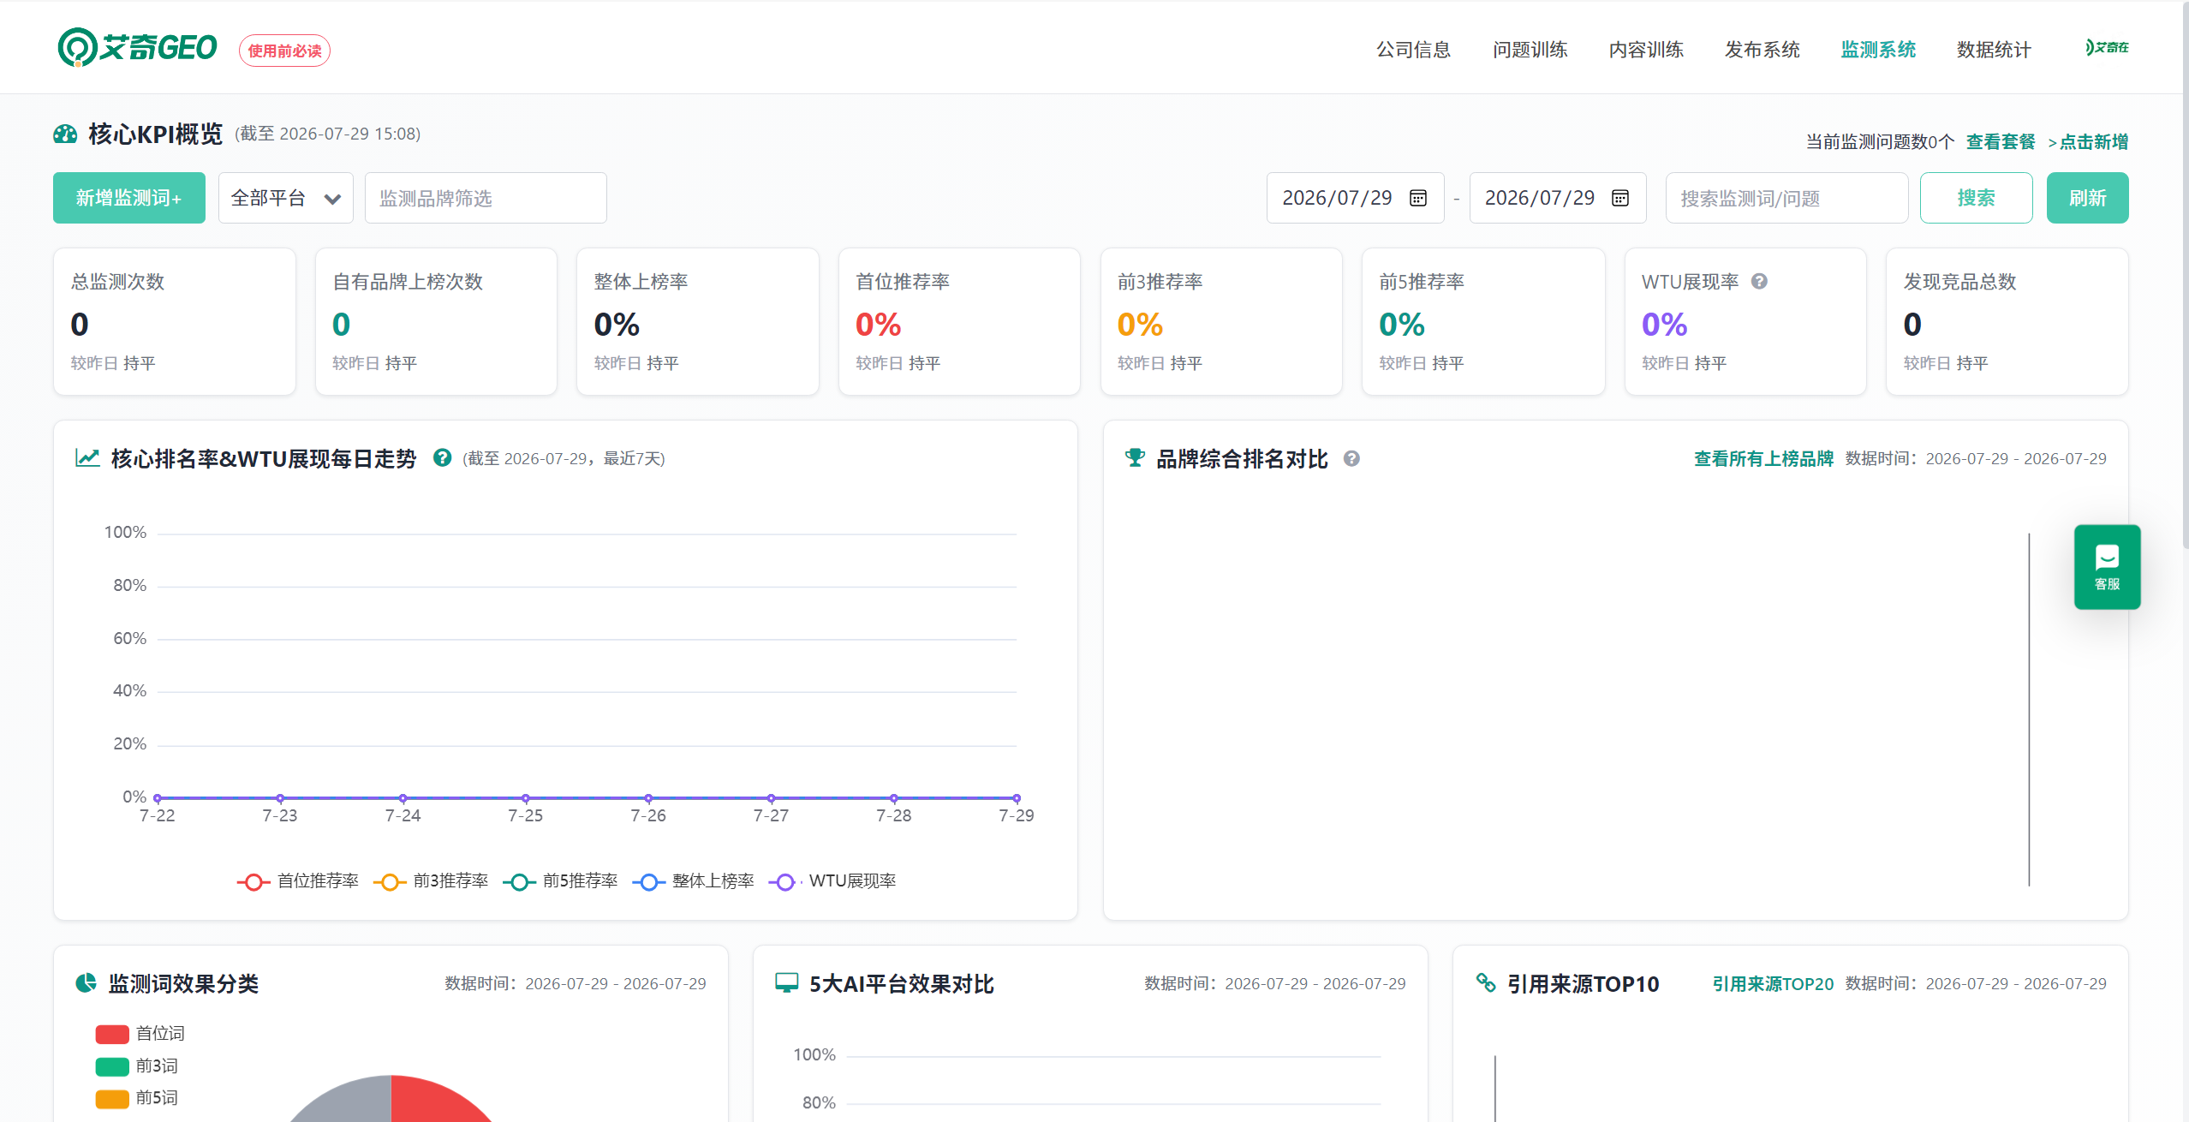Open start date calendar icon
Image resolution: width=2189 pixels, height=1122 pixels.
[x=1418, y=198]
